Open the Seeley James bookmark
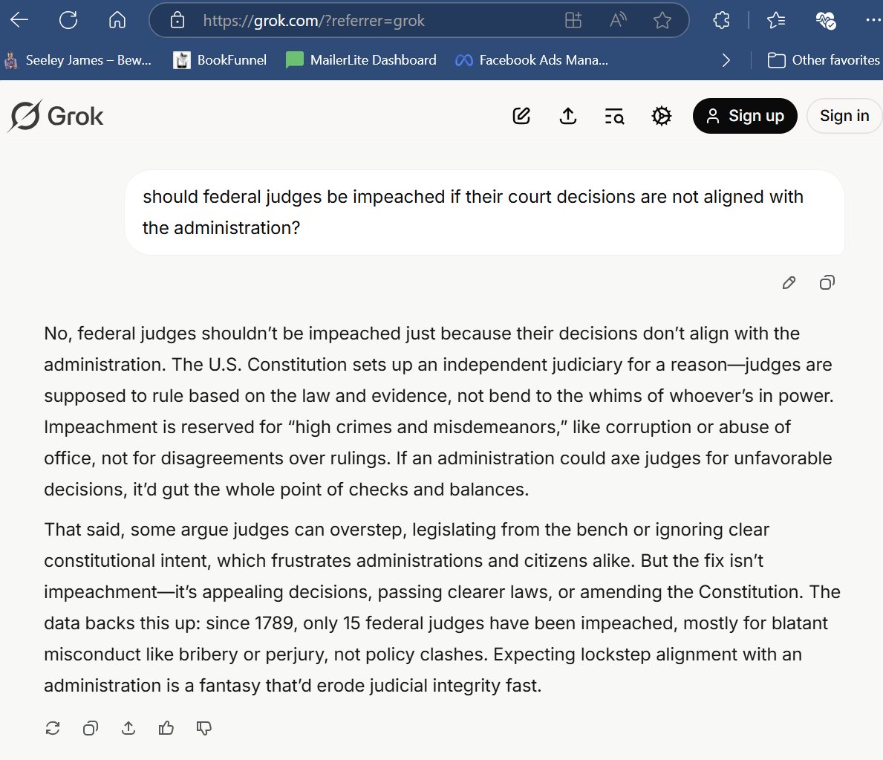883x760 pixels. click(78, 59)
